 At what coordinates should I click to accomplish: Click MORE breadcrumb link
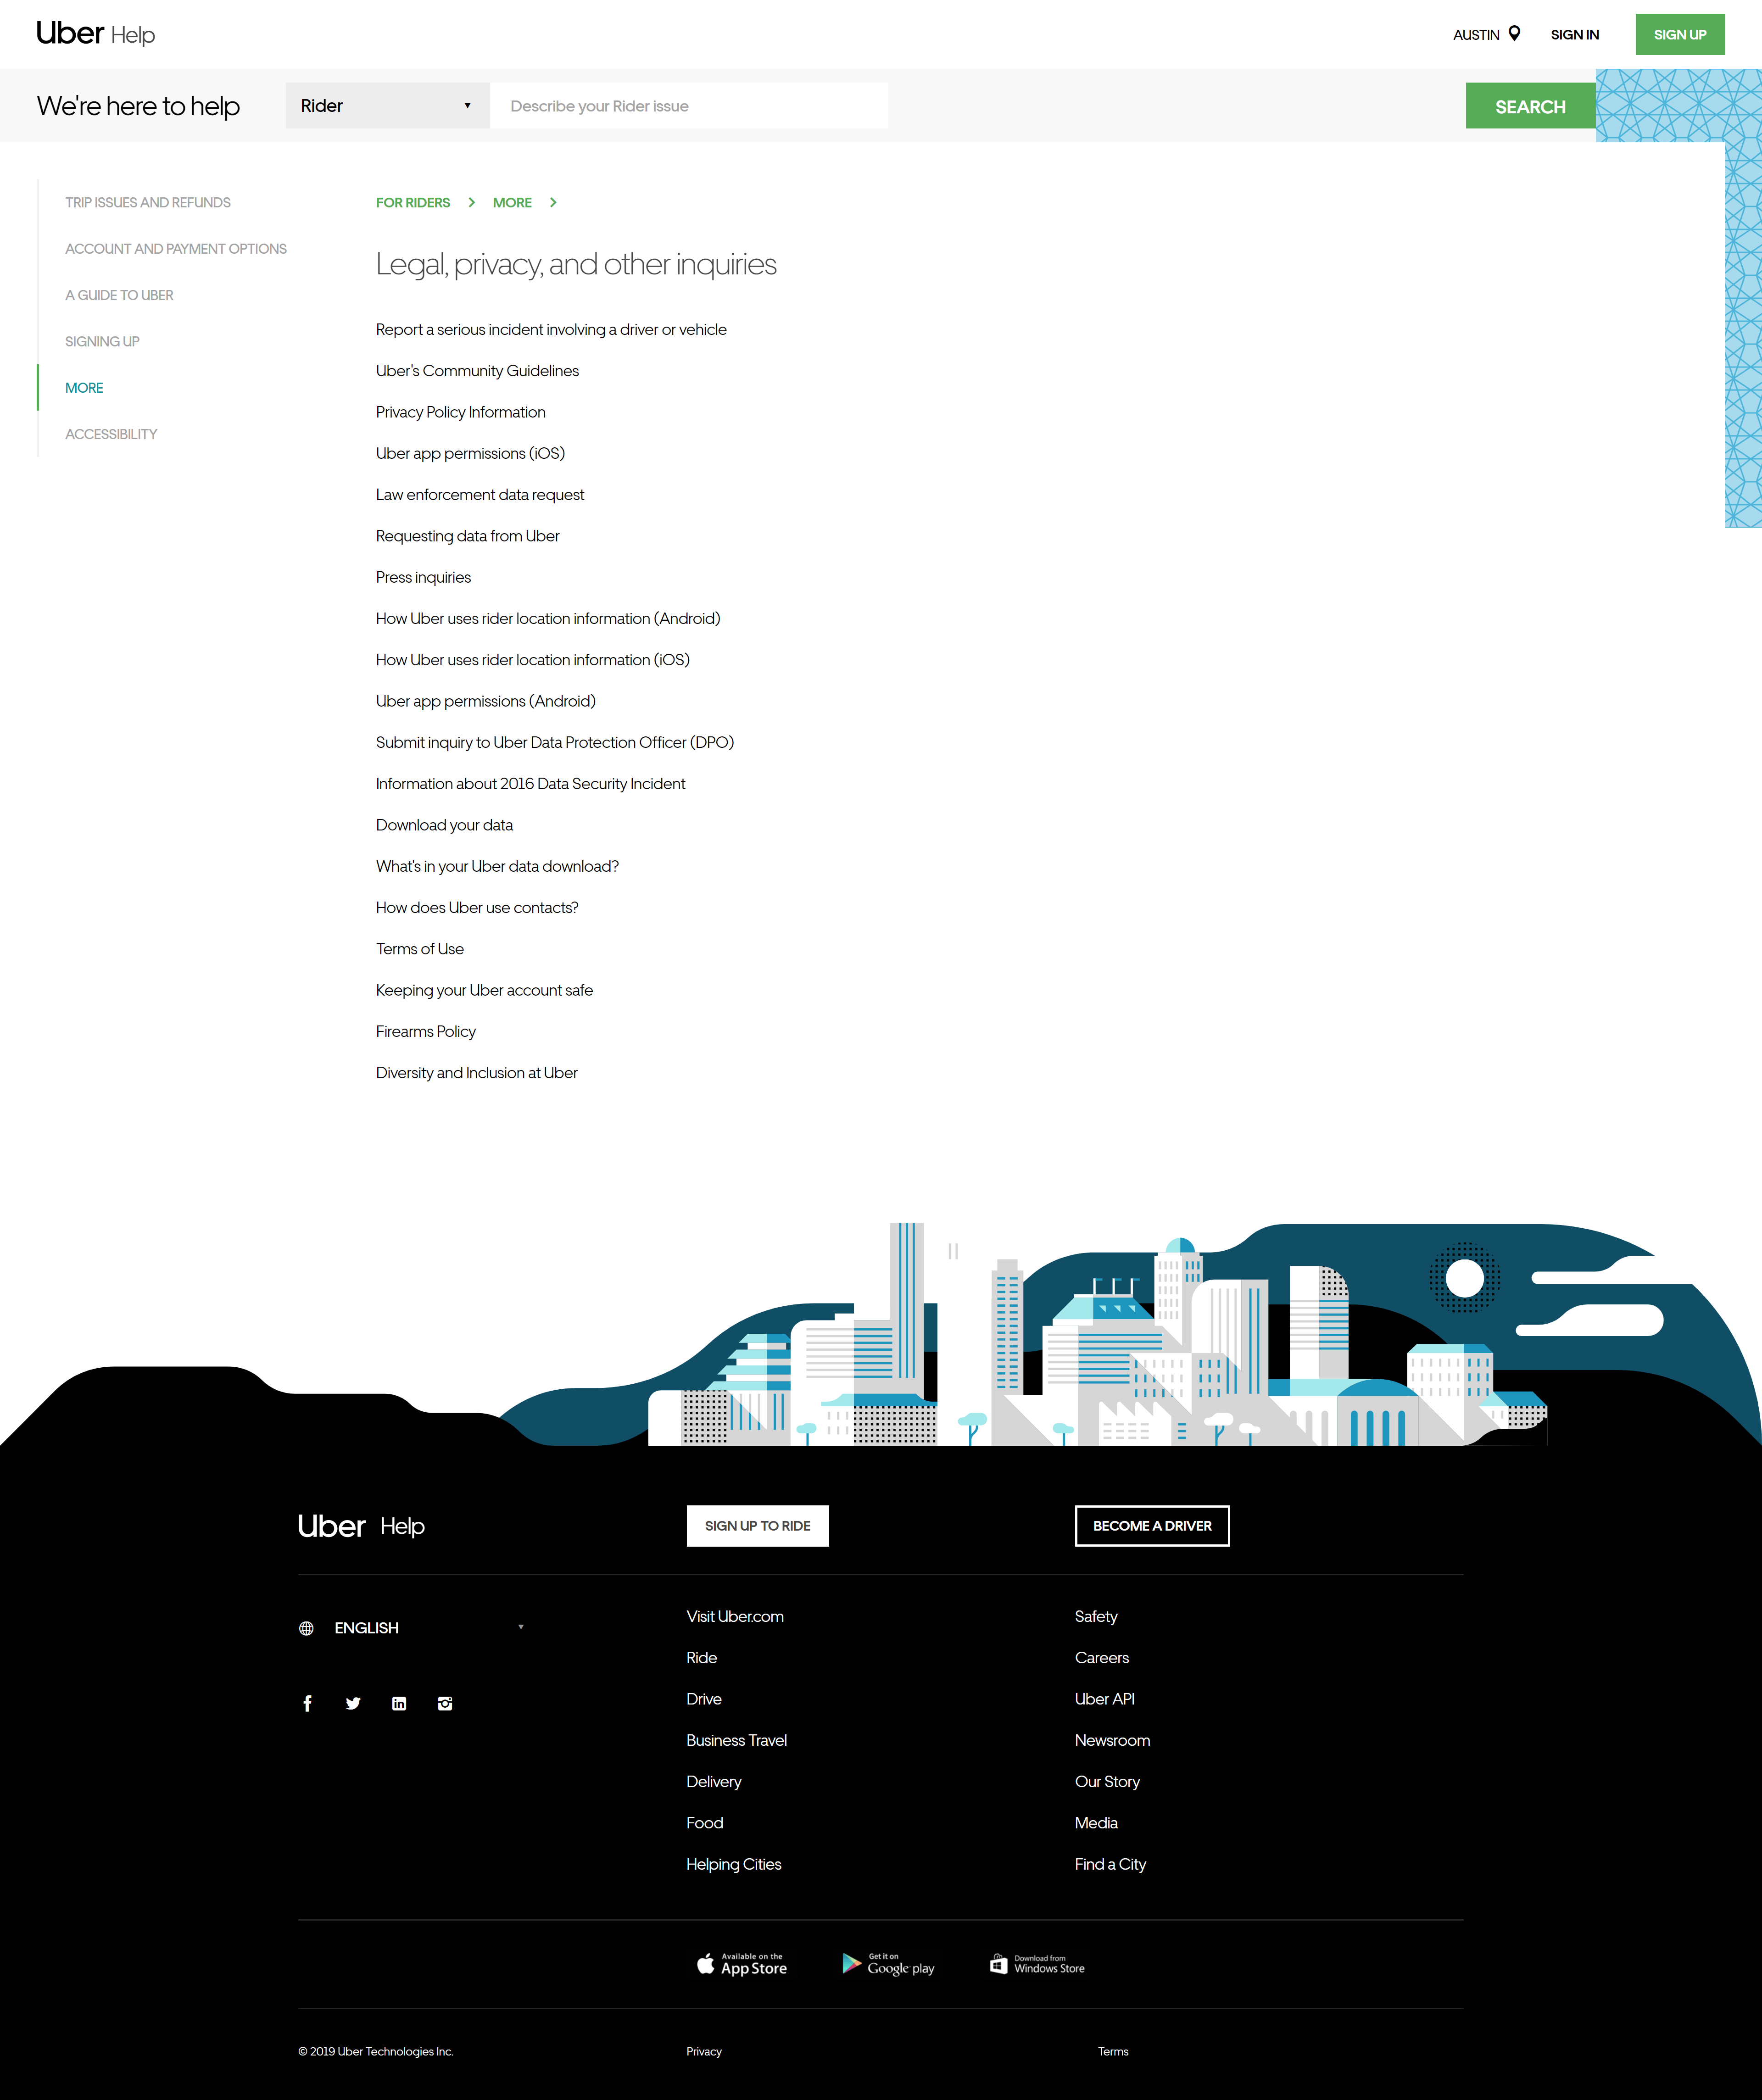pyautogui.click(x=512, y=203)
